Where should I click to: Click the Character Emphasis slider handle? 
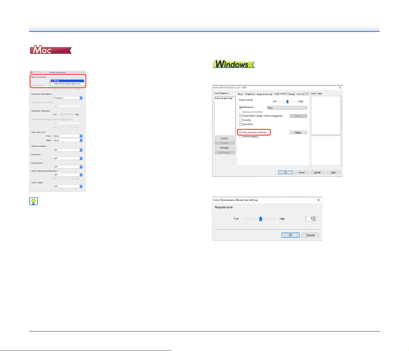(59, 114)
